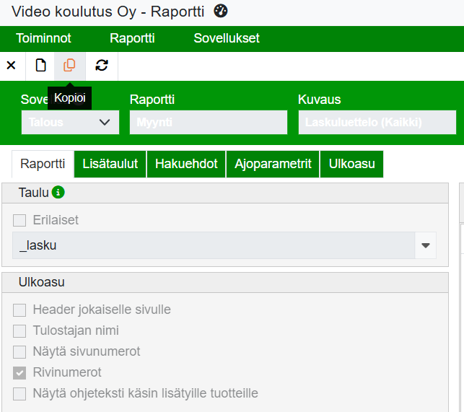
Task: Expand the _lasku table dropdown arrow
Action: (x=426, y=245)
